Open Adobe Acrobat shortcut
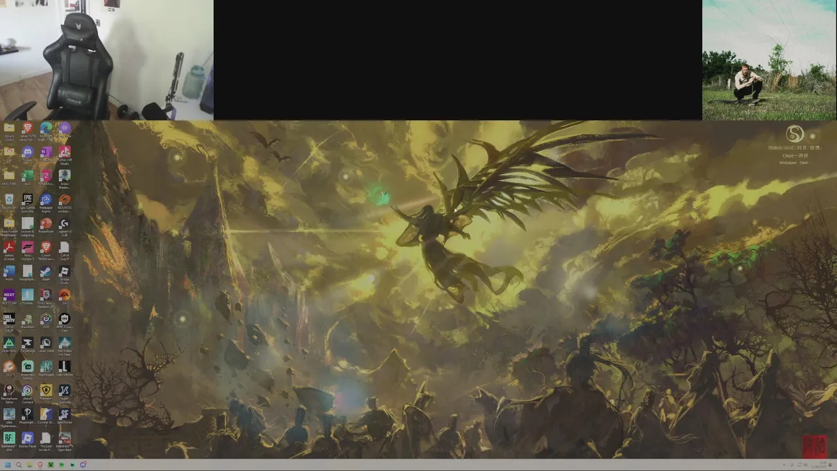Image resolution: width=837 pixels, height=471 pixels. (9, 252)
